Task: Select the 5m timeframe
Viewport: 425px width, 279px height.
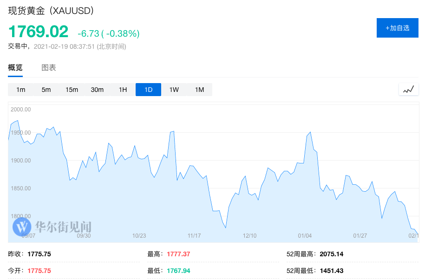Action: 46,90
